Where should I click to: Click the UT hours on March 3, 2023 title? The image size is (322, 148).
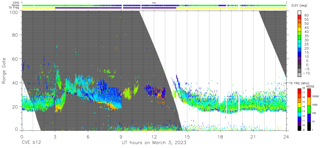point(154,143)
